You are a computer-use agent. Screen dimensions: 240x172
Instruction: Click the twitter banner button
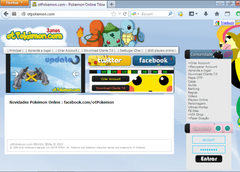[109, 61]
